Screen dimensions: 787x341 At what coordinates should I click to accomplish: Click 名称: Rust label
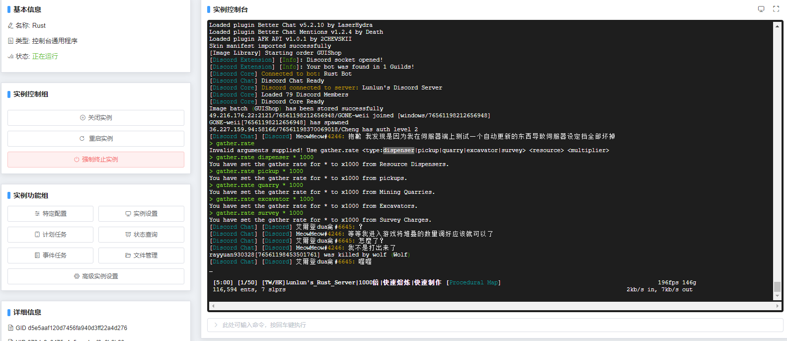(30, 25)
